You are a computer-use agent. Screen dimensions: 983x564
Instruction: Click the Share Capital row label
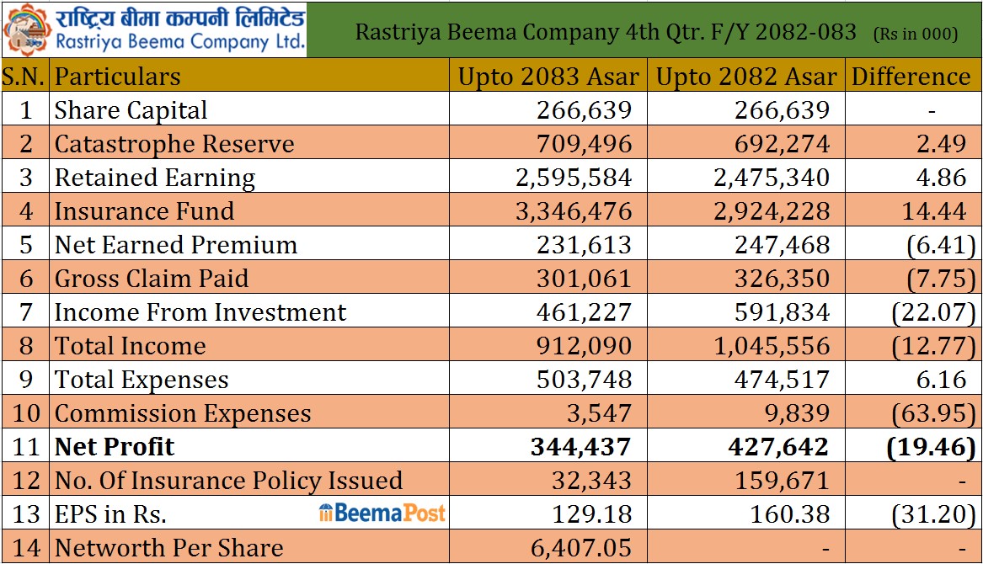(131, 110)
